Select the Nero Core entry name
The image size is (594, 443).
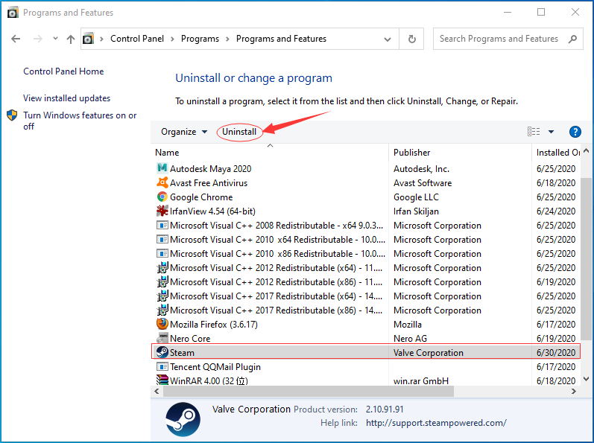(x=190, y=338)
